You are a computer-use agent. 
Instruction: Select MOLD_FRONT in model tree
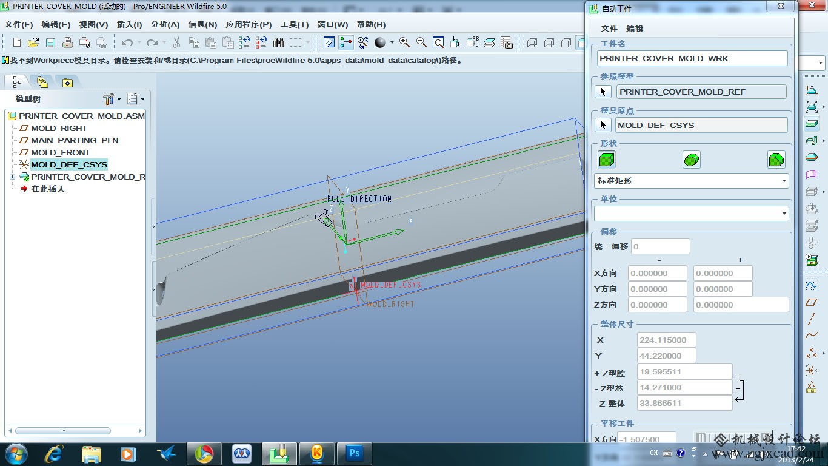[61, 152]
